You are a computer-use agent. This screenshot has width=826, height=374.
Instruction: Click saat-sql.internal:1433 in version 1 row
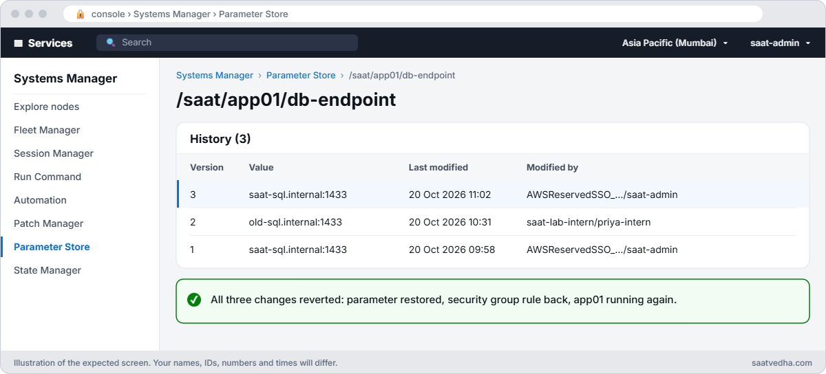[x=298, y=250]
